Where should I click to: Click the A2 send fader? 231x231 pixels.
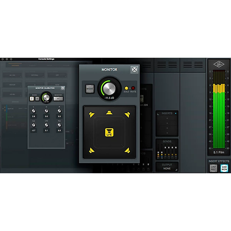pos(162,152)
